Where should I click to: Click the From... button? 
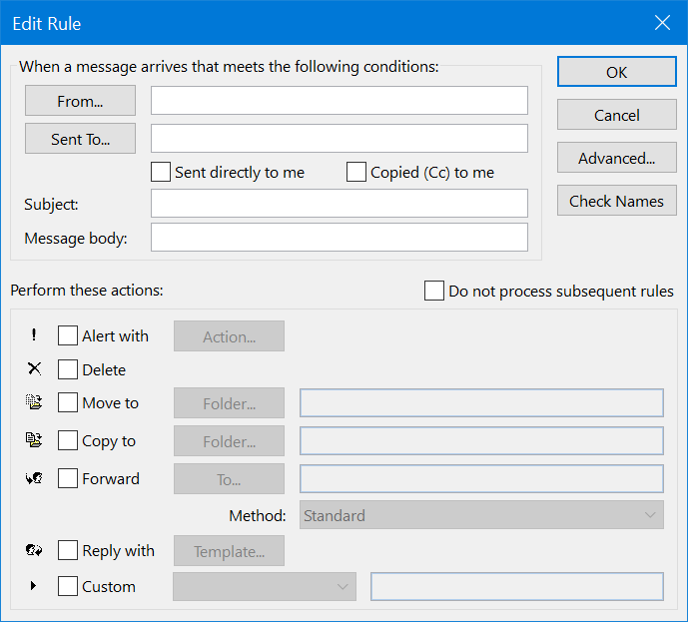[x=80, y=101]
